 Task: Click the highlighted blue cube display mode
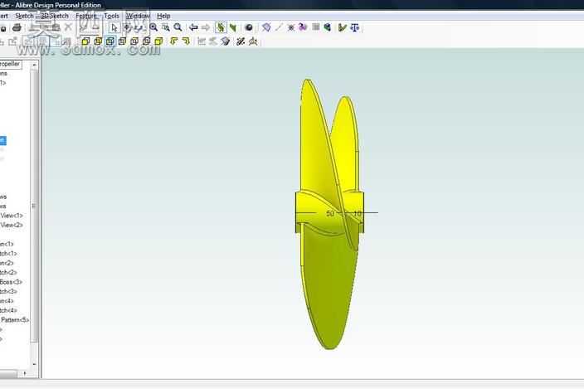pyautogui.click(x=110, y=41)
